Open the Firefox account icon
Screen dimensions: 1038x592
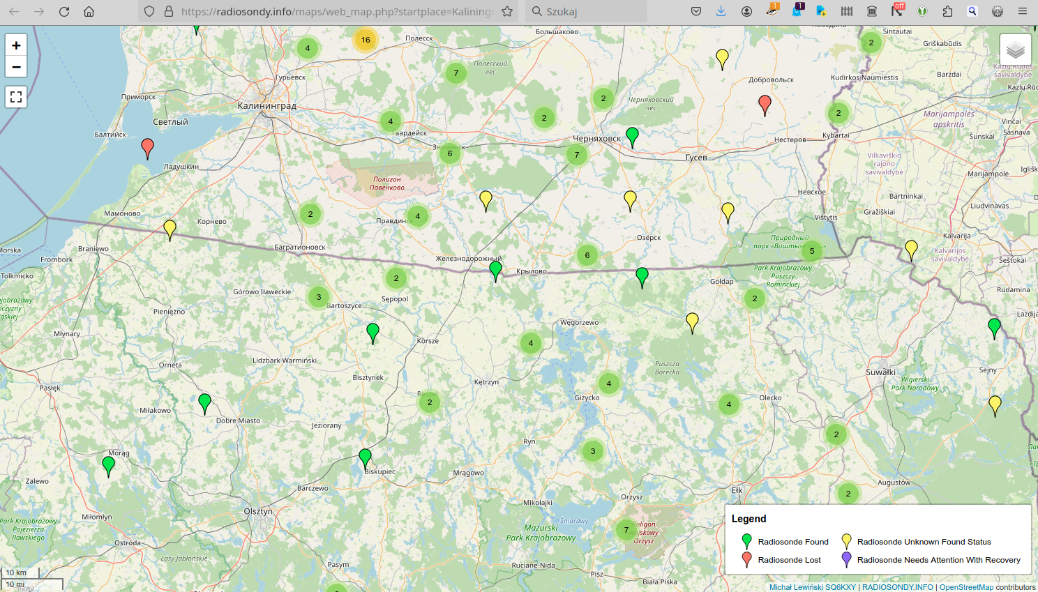[746, 12]
